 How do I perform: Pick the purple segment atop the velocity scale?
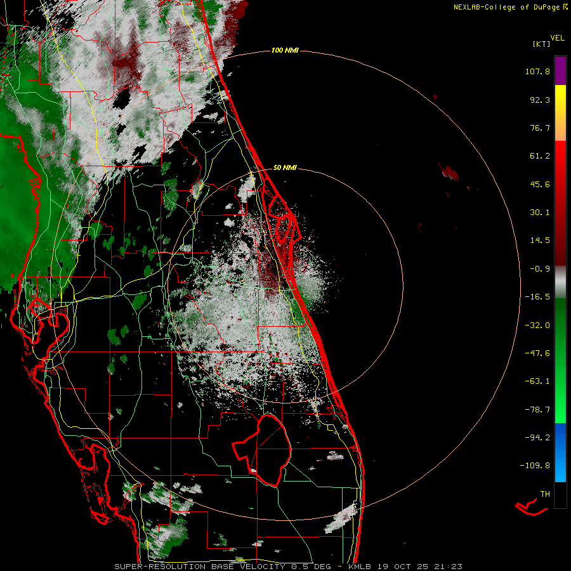pyautogui.click(x=560, y=70)
